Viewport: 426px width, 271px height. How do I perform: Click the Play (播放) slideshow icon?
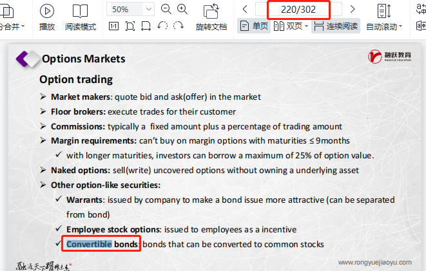pyautogui.click(x=47, y=11)
